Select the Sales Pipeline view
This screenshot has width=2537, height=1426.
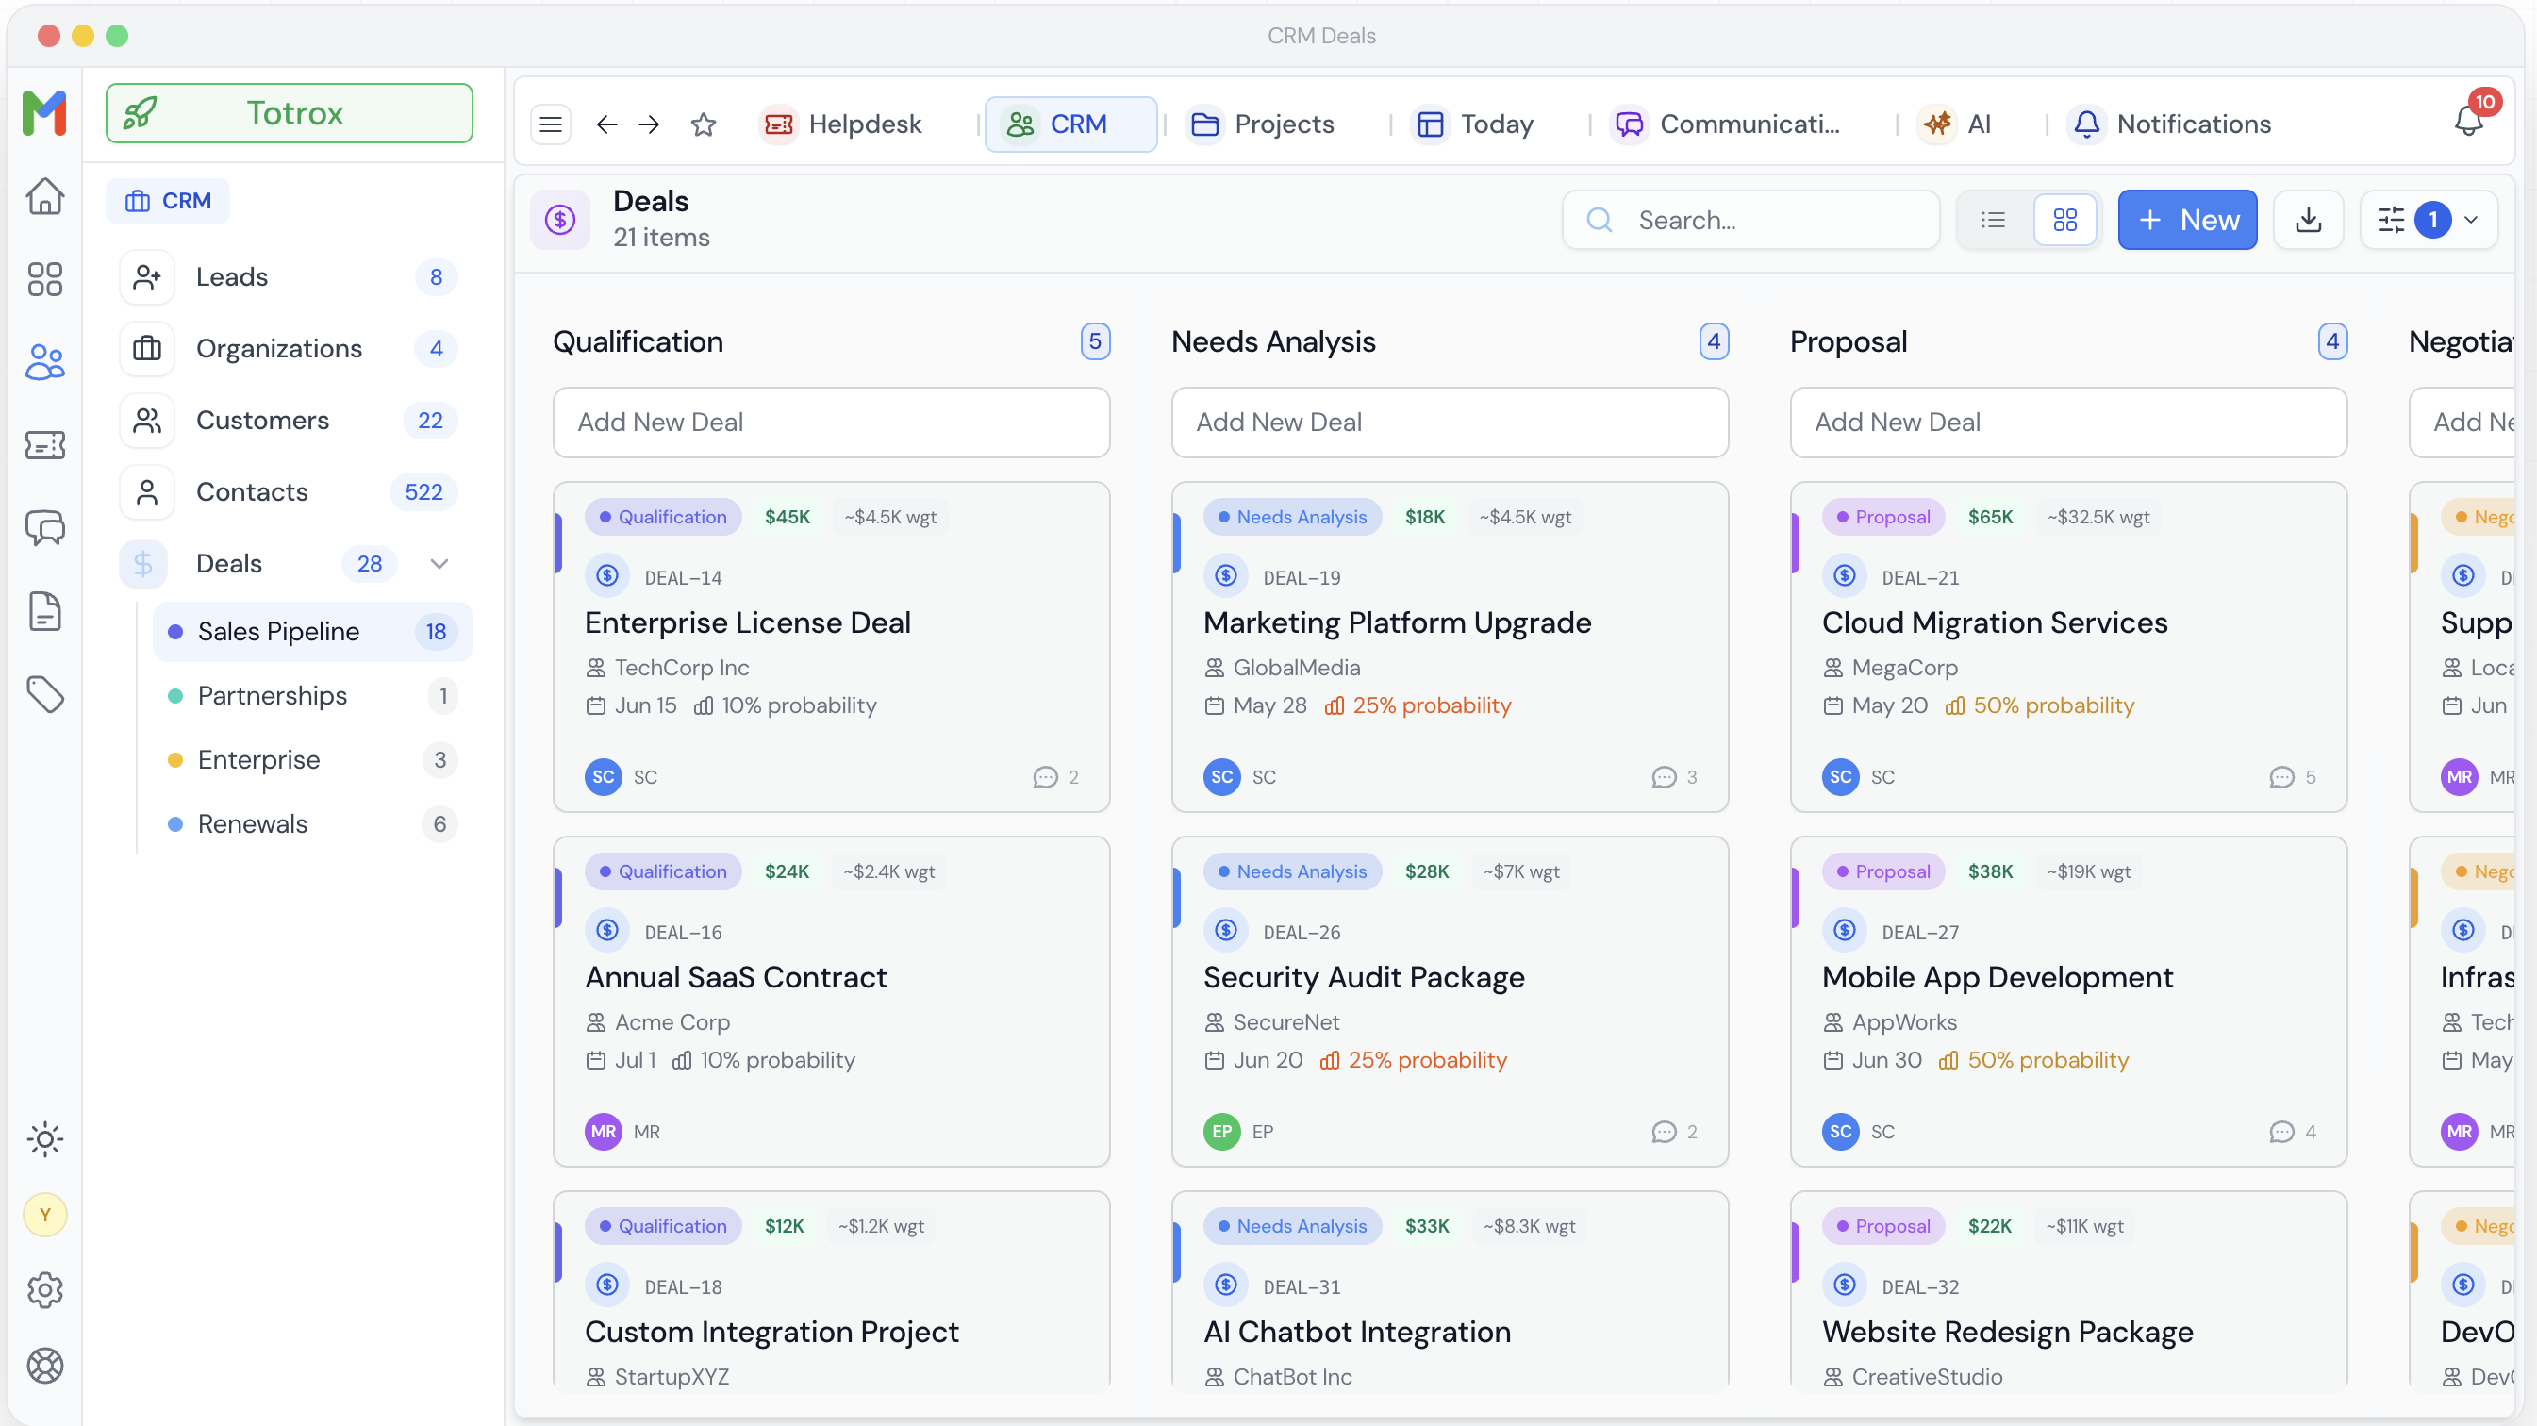pyautogui.click(x=313, y=632)
